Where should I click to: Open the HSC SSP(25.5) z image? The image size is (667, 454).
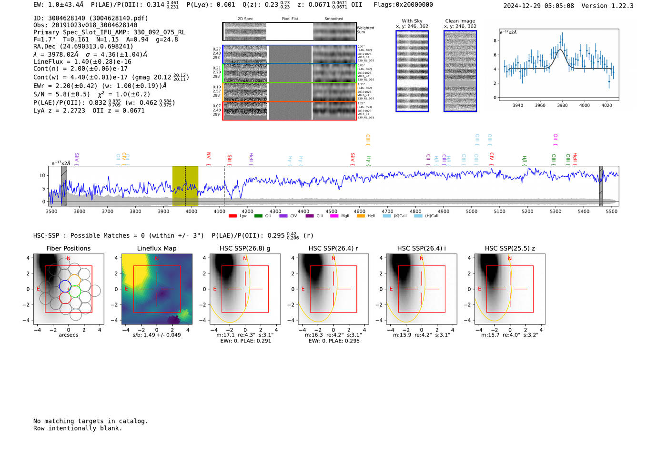510,289
